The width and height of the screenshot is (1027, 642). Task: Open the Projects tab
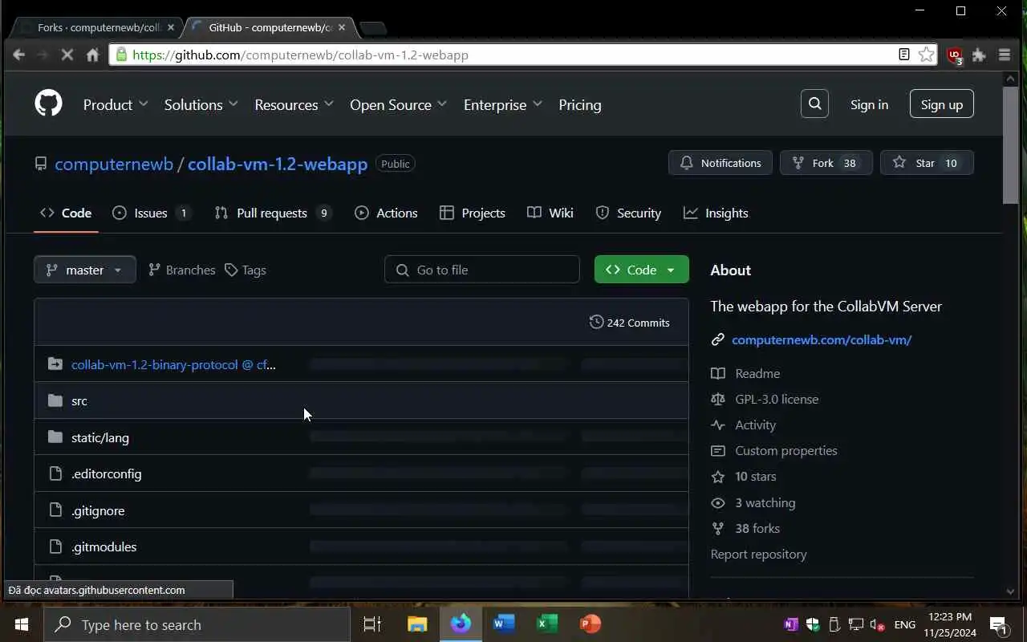click(473, 213)
